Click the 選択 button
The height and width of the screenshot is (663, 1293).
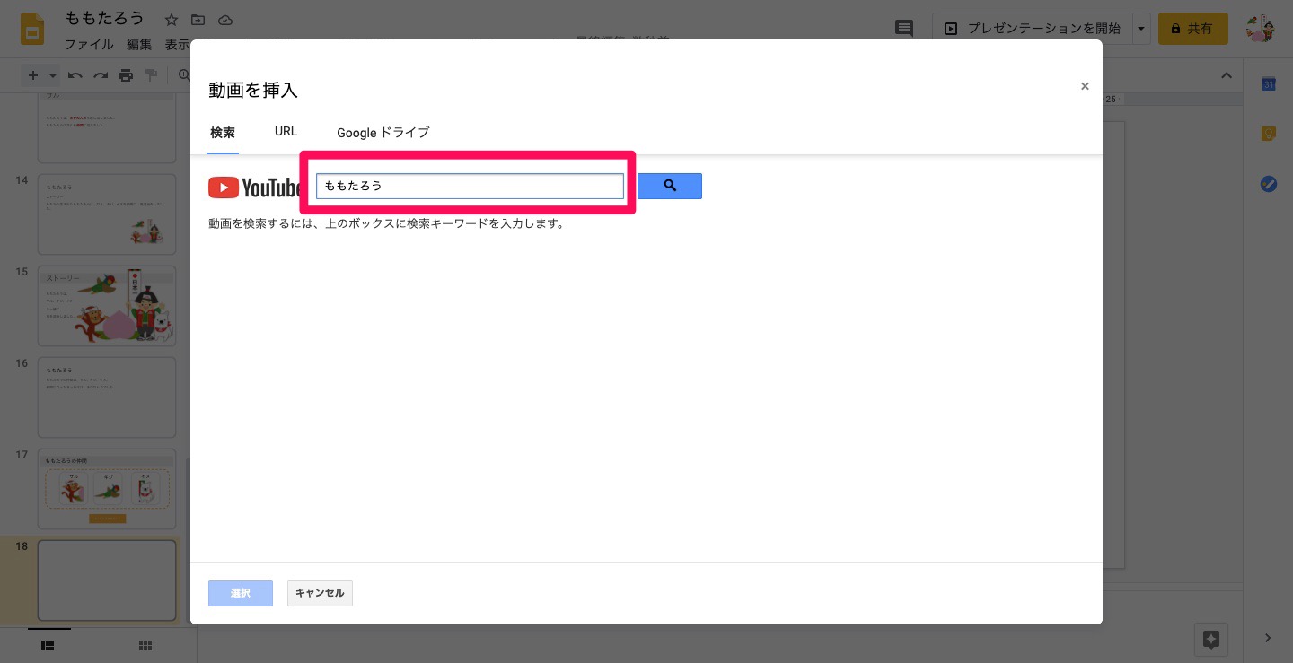click(241, 593)
